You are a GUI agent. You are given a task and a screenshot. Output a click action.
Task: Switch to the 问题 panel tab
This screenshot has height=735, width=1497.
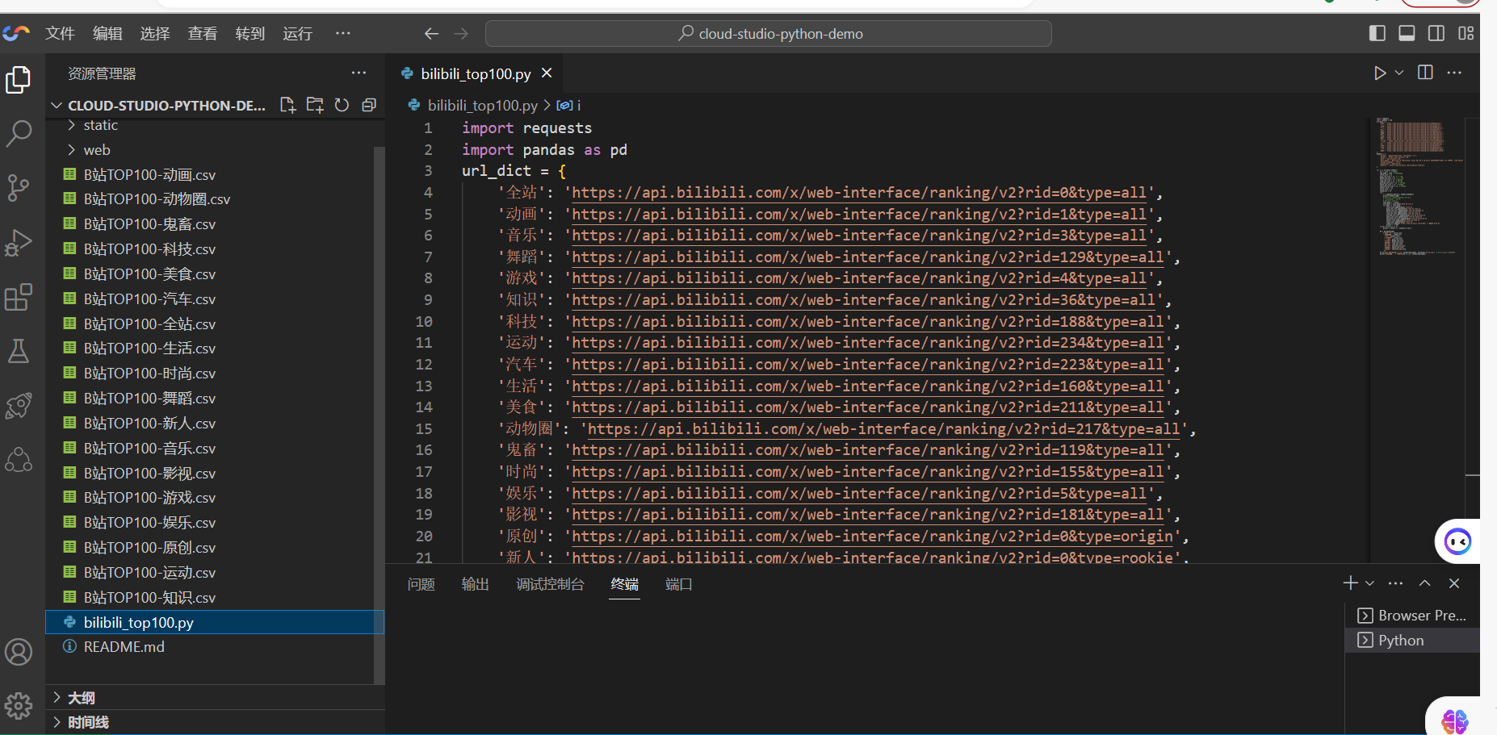click(421, 584)
